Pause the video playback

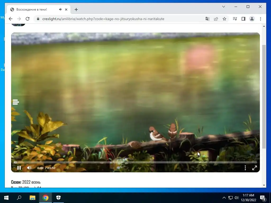[x=19, y=168]
